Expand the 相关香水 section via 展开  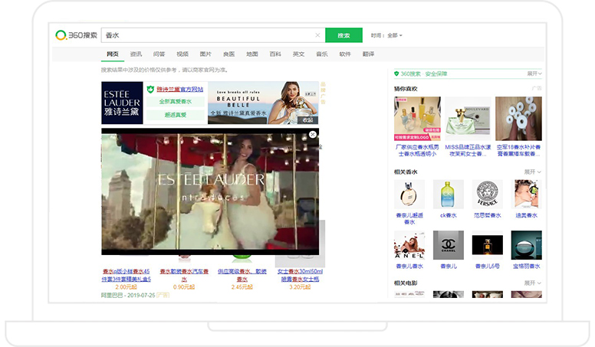pyautogui.click(x=532, y=172)
